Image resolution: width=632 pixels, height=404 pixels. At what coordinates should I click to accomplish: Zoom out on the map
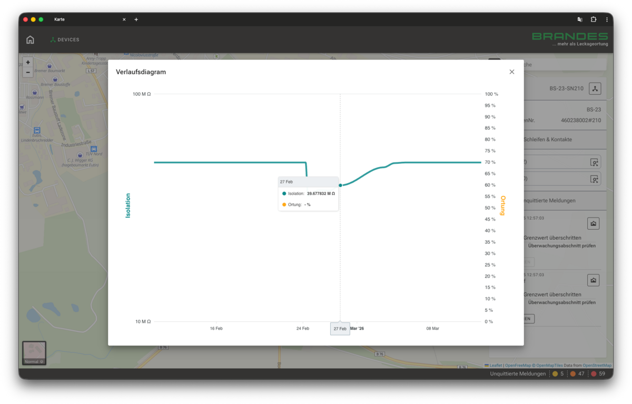28,72
